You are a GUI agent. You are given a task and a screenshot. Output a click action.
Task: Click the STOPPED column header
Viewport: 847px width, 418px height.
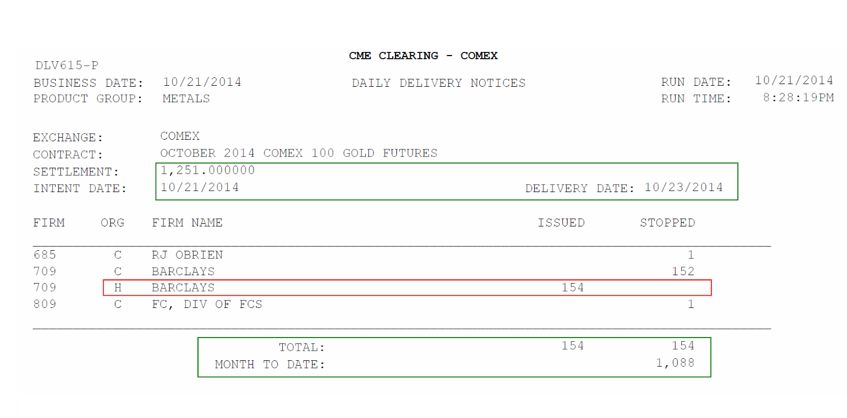click(x=667, y=223)
